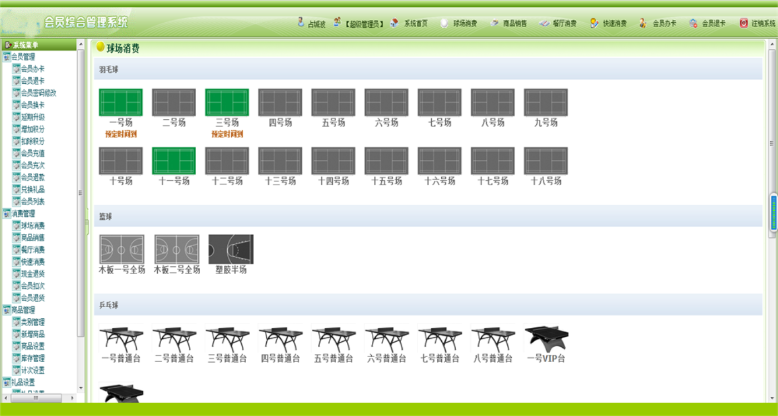This screenshot has height=416, width=778.
Task: Expand the 礼品设置 tree node
Action: [7, 382]
